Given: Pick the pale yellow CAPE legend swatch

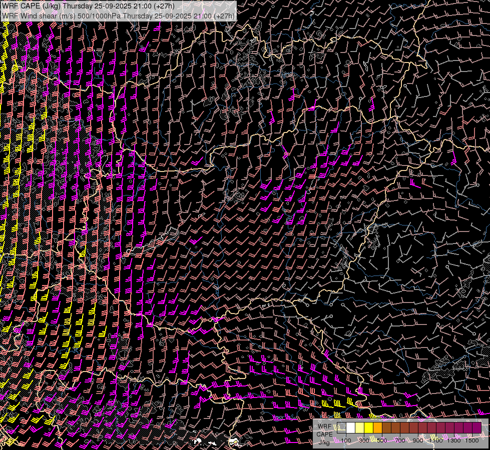Looking at the screenshot, I should tap(360, 428).
